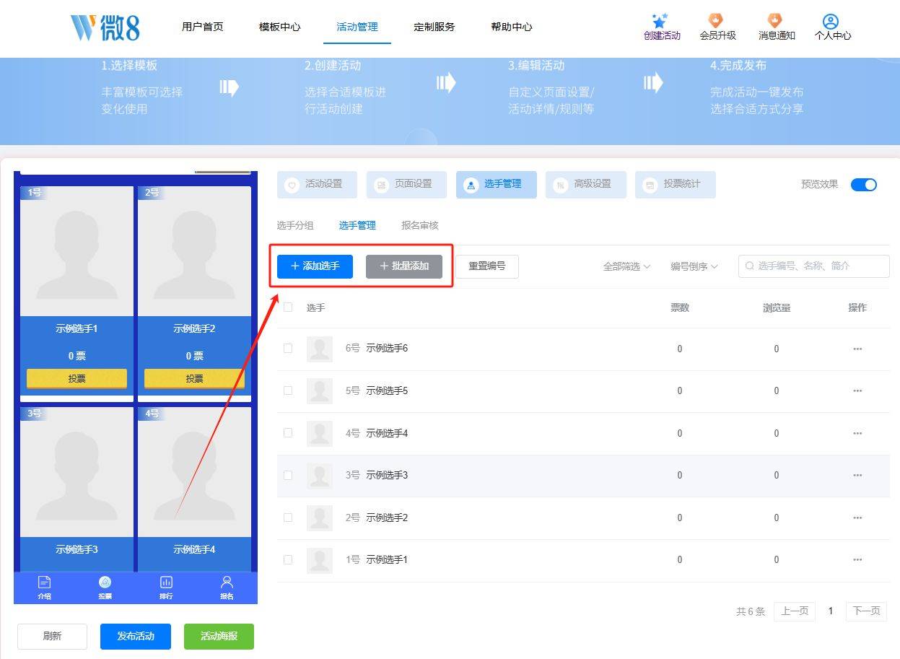Click the 添加选手 button
Viewport: 900px width, 659px height.
(x=315, y=266)
